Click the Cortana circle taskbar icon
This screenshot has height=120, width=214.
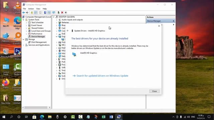[19, 117]
